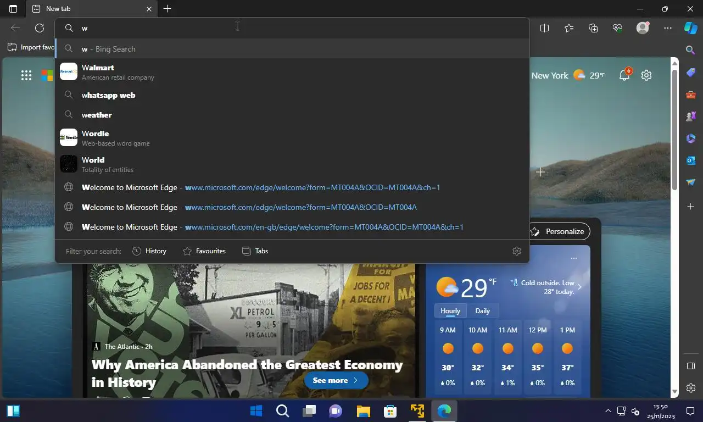Screen dimensions: 703x422
Task: Open taskbar Search icon
Action: [x=282, y=411]
